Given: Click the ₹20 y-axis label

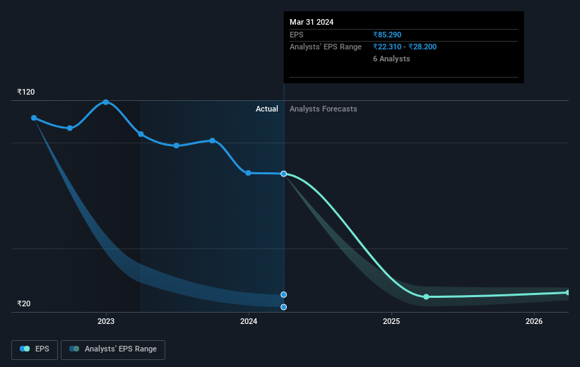Looking at the screenshot, I should 24,303.
